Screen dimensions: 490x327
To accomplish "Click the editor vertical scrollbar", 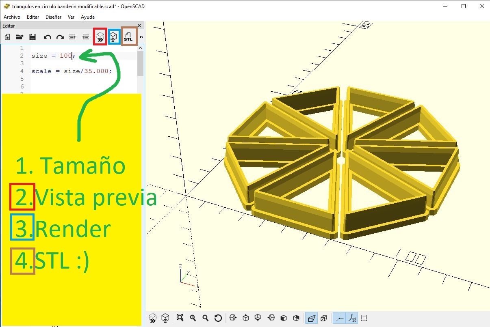I will (x=140, y=64).
